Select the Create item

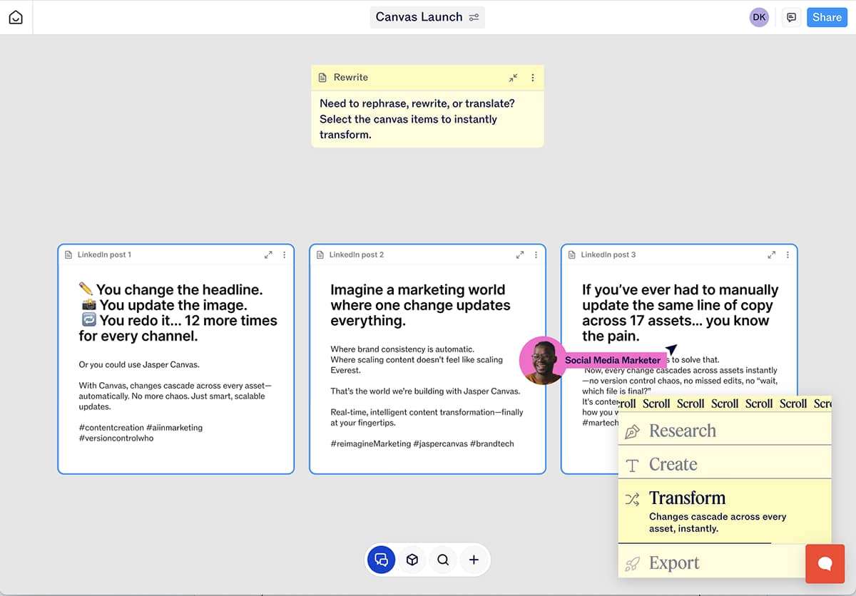[x=725, y=464]
